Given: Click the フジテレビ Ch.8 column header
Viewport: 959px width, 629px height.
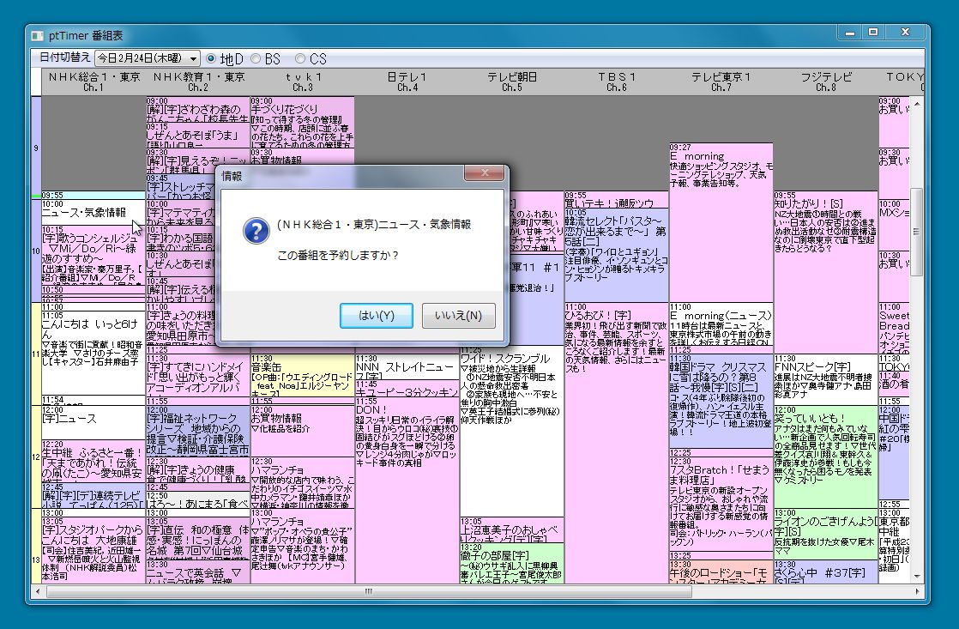Looking at the screenshot, I should [x=826, y=82].
